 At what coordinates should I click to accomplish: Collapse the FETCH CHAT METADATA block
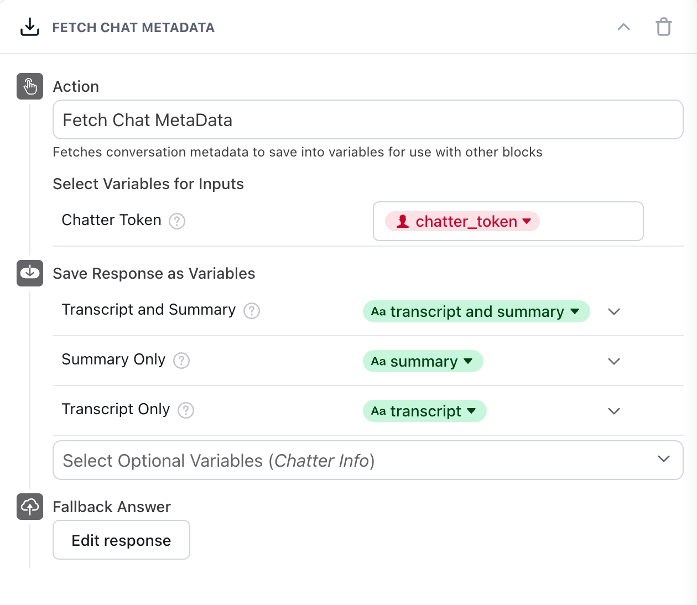[623, 27]
